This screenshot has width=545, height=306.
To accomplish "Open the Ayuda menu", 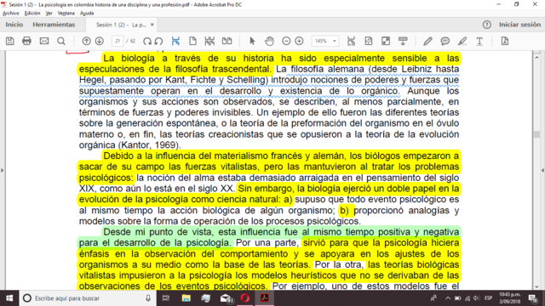I will click(x=87, y=14).
